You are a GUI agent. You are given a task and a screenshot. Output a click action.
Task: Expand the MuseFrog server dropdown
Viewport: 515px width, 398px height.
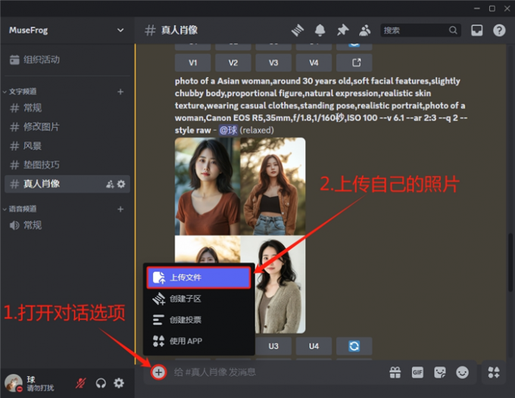tap(120, 30)
